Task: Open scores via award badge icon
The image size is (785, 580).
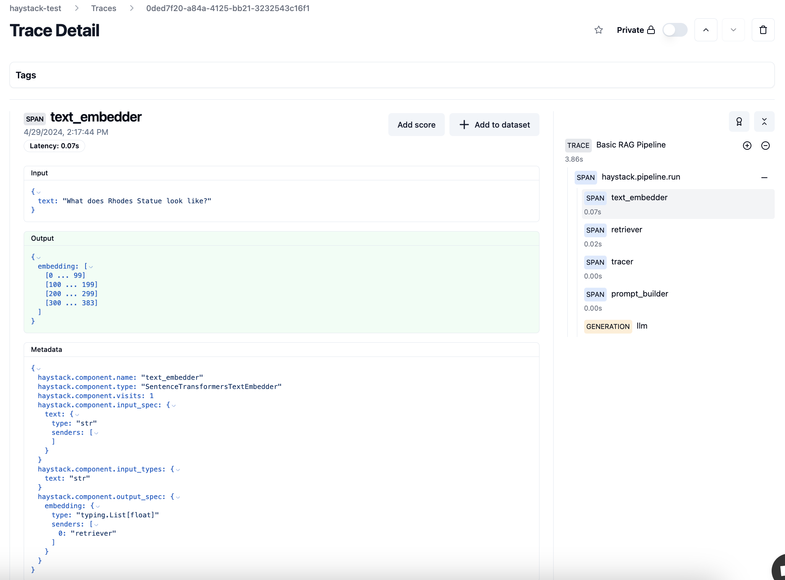Action: coord(739,122)
